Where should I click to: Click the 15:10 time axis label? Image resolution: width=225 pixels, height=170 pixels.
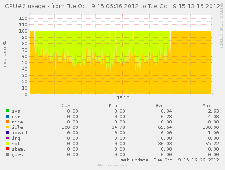(x=123, y=98)
